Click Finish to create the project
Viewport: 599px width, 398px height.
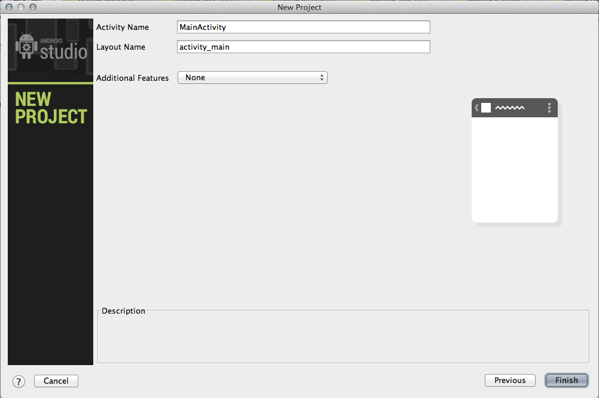[567, 381]
